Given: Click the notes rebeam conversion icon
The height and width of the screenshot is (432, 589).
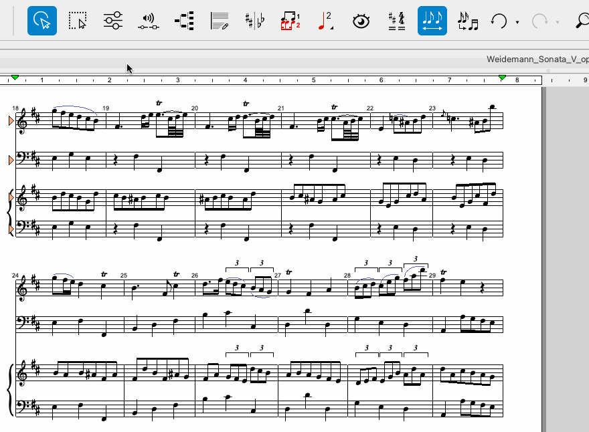Looking at the screenshot, I should point(468,21).
